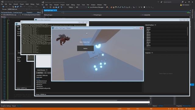Open Debug configuration dropdown in NewProject toolbar
The image size is (195, 110).
pos(72,7)
